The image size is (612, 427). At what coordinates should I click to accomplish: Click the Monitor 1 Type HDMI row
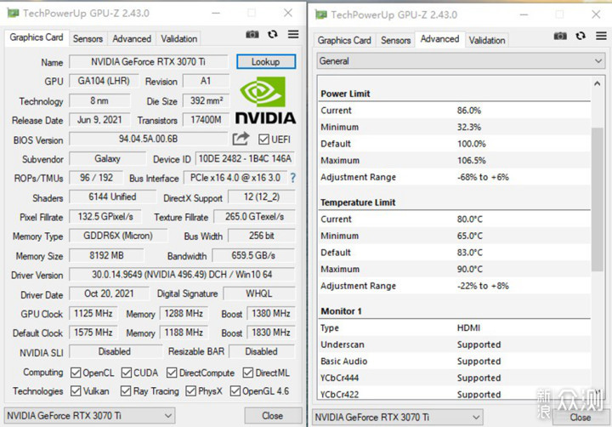(x=454, y=328)
